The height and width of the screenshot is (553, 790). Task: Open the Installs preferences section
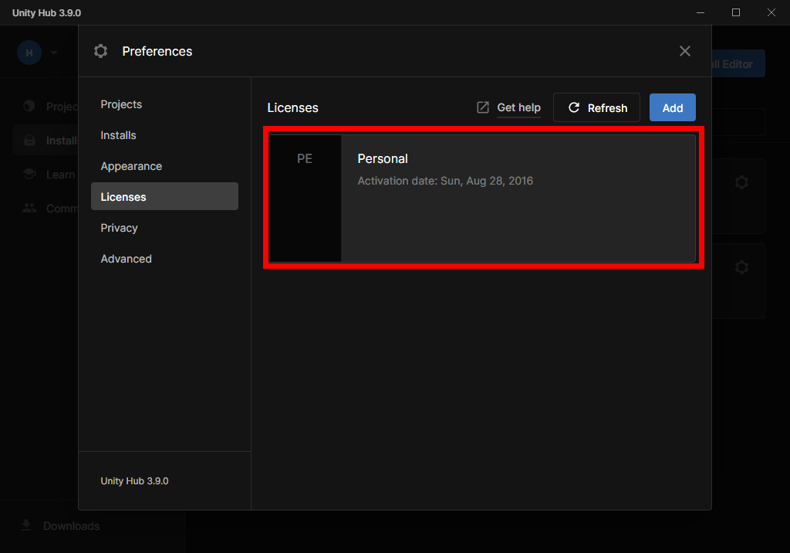pyautogui.click(x=164, y=135)
